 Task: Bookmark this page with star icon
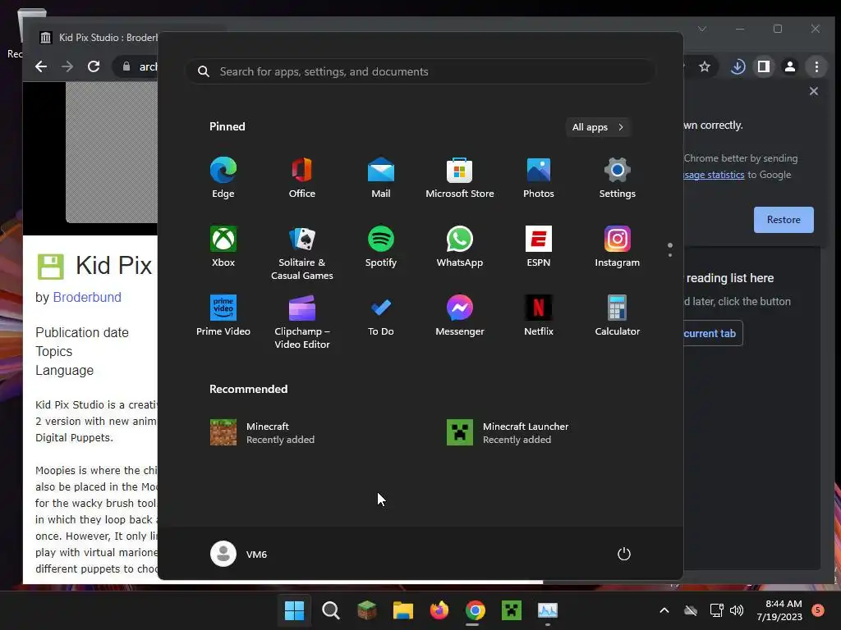(705, 66)
